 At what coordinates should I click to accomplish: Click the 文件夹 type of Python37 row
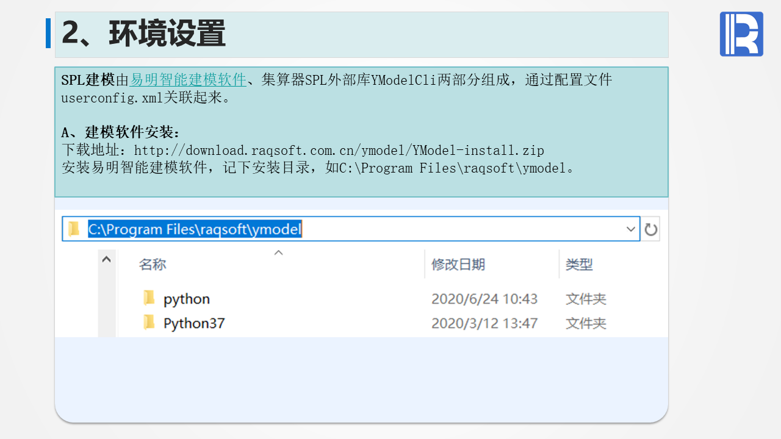pyautogui.click(x=586, y=323)
